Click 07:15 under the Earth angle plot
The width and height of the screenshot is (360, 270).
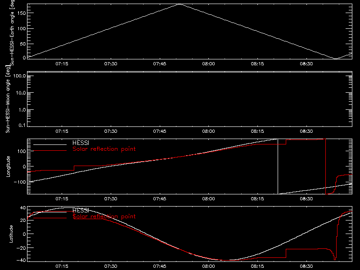point(62,63)
